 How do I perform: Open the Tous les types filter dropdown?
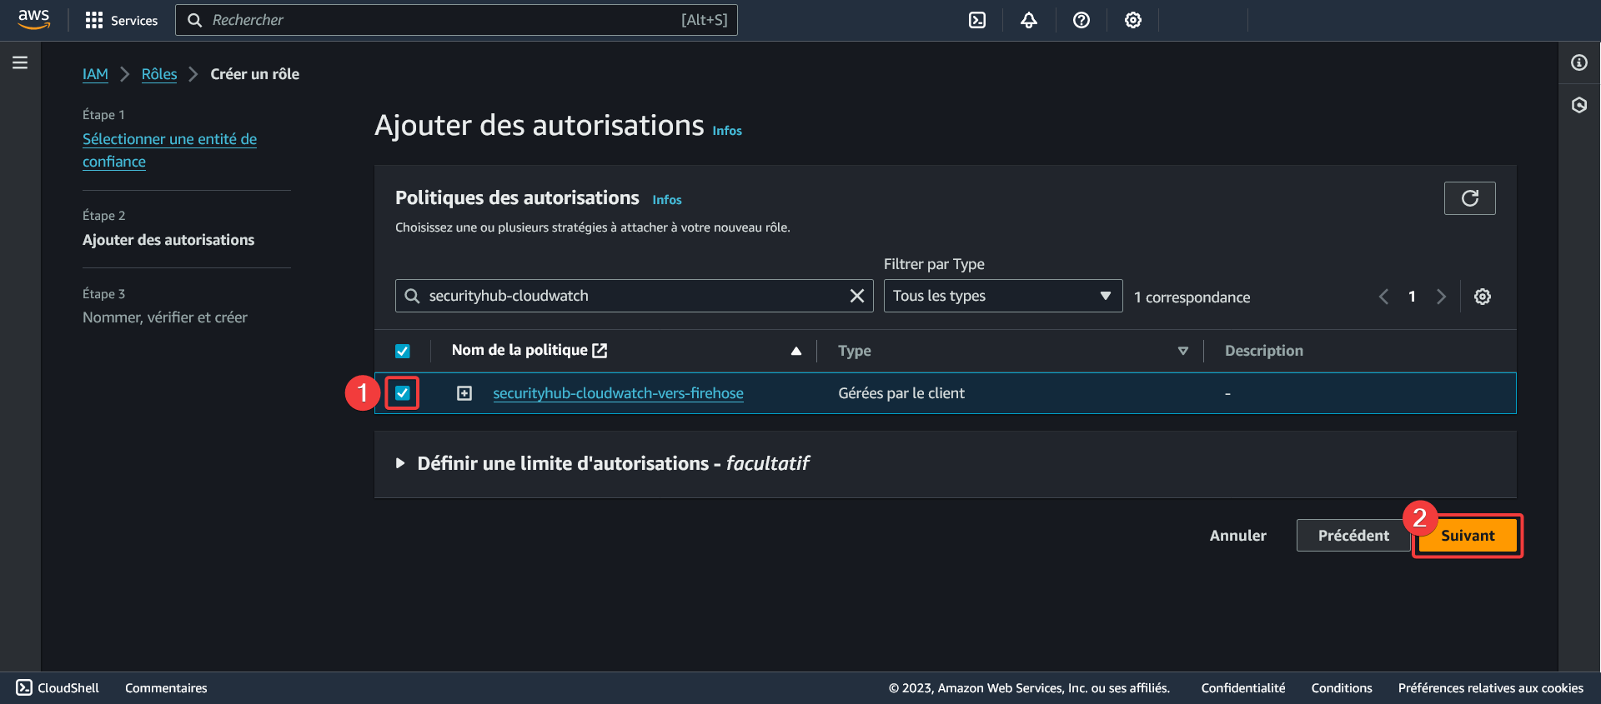[x=1003, y=296]
